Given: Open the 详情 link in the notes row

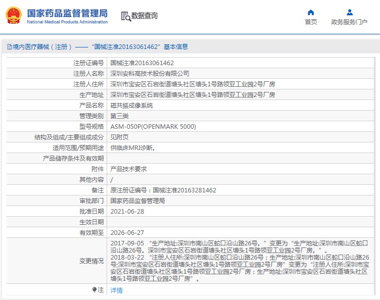Looking at the screenshot, I should pos(116,290).
